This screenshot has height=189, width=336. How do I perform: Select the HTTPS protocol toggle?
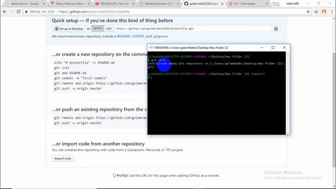pyautogui.click(x=98, y=29)
